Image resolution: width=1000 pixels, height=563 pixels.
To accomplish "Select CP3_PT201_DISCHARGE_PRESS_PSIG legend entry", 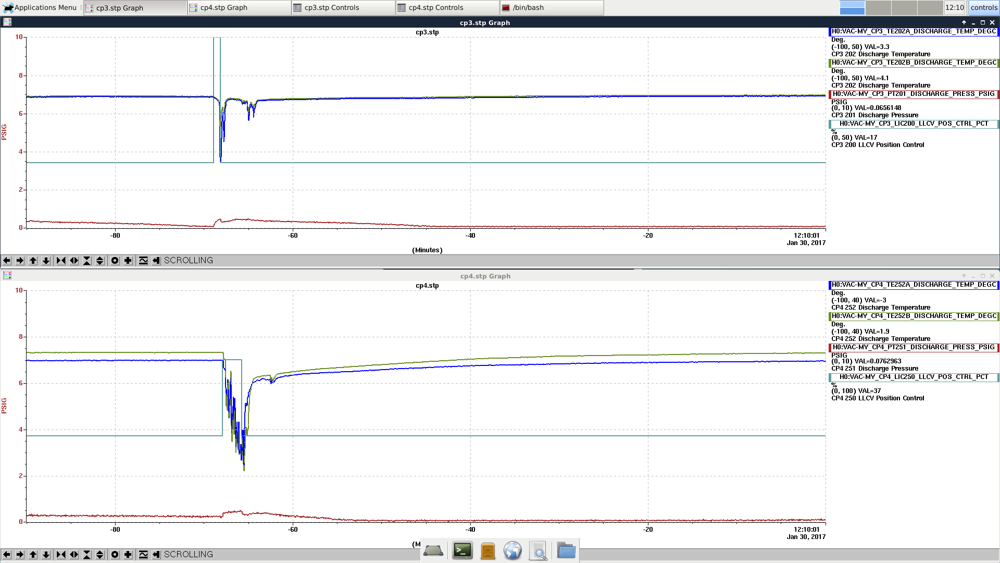I will click(x=914, y=94).
